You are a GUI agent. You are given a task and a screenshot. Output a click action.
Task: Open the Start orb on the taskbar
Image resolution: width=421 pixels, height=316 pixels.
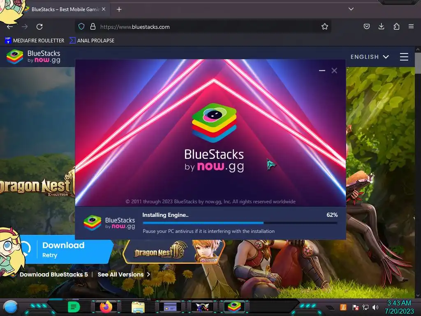(11, 307)
